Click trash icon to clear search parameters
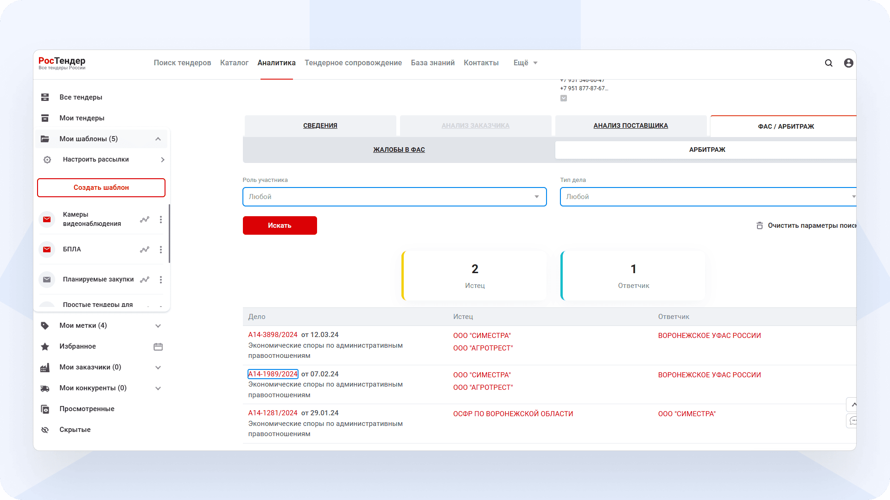 click(x=759, y=225)
